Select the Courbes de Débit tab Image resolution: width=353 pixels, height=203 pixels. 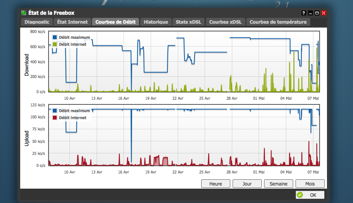click(115, 22)
